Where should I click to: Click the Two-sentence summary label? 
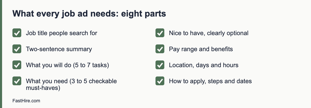pos(59,49)
